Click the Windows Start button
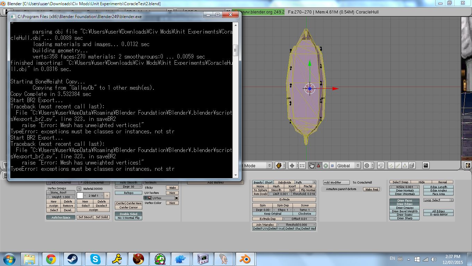The width and height of the screenshot is (472, 266). 9,259
